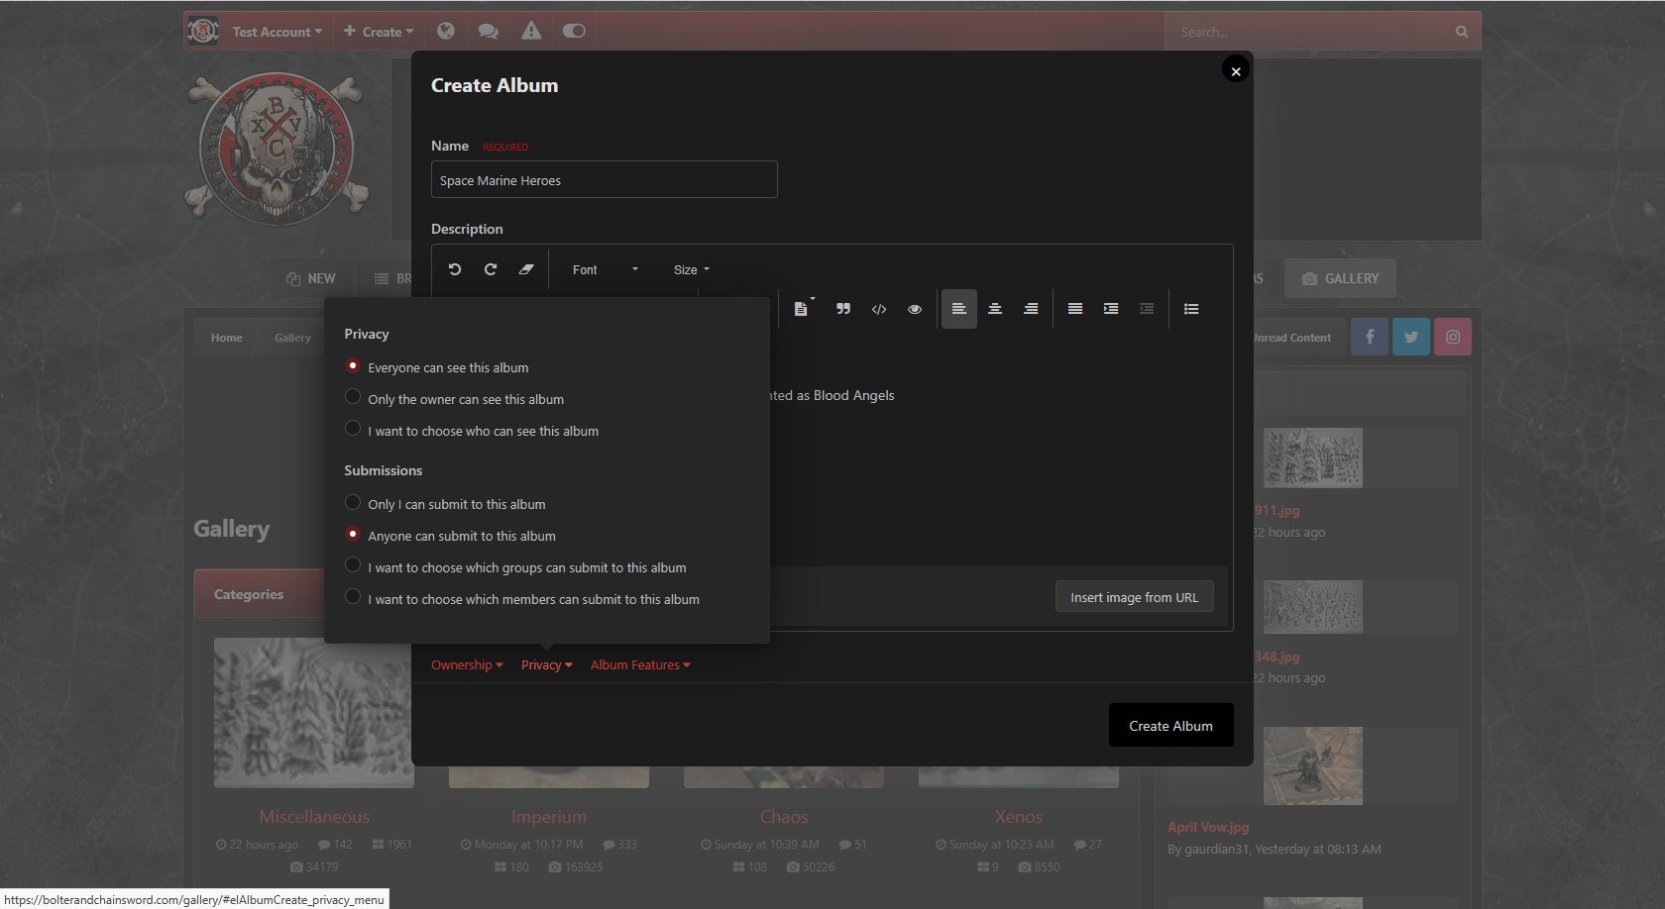
Task: Click the eraser remove-format icon
Action: (526, 269)
